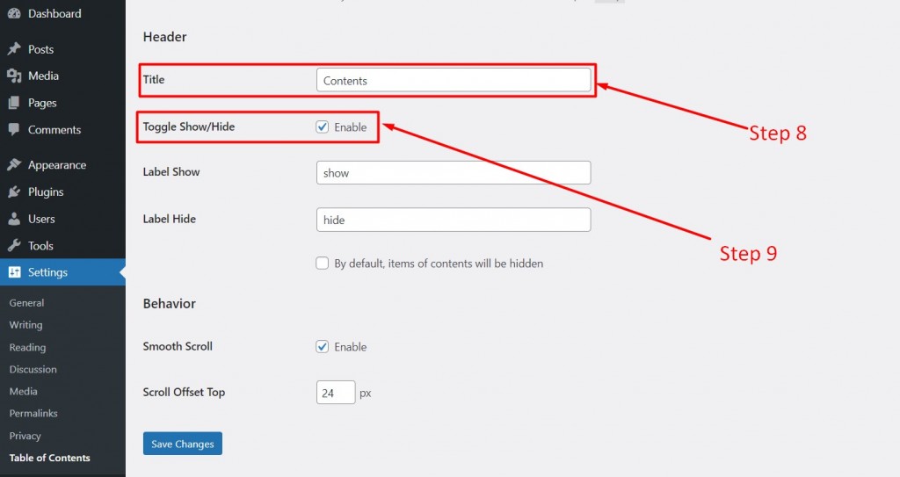Open Discussion settings submenu
This screenshot has width=900, height=477.
[33, 369]
